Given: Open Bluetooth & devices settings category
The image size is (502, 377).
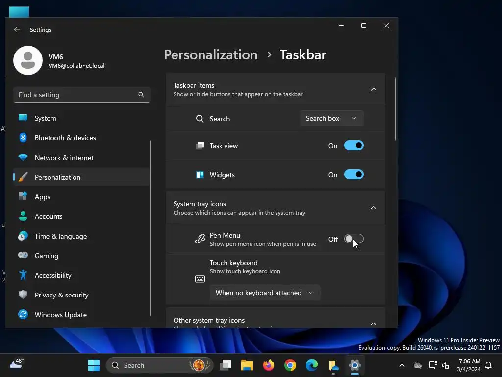Looking at the screenshot, I should coord(81,138).
